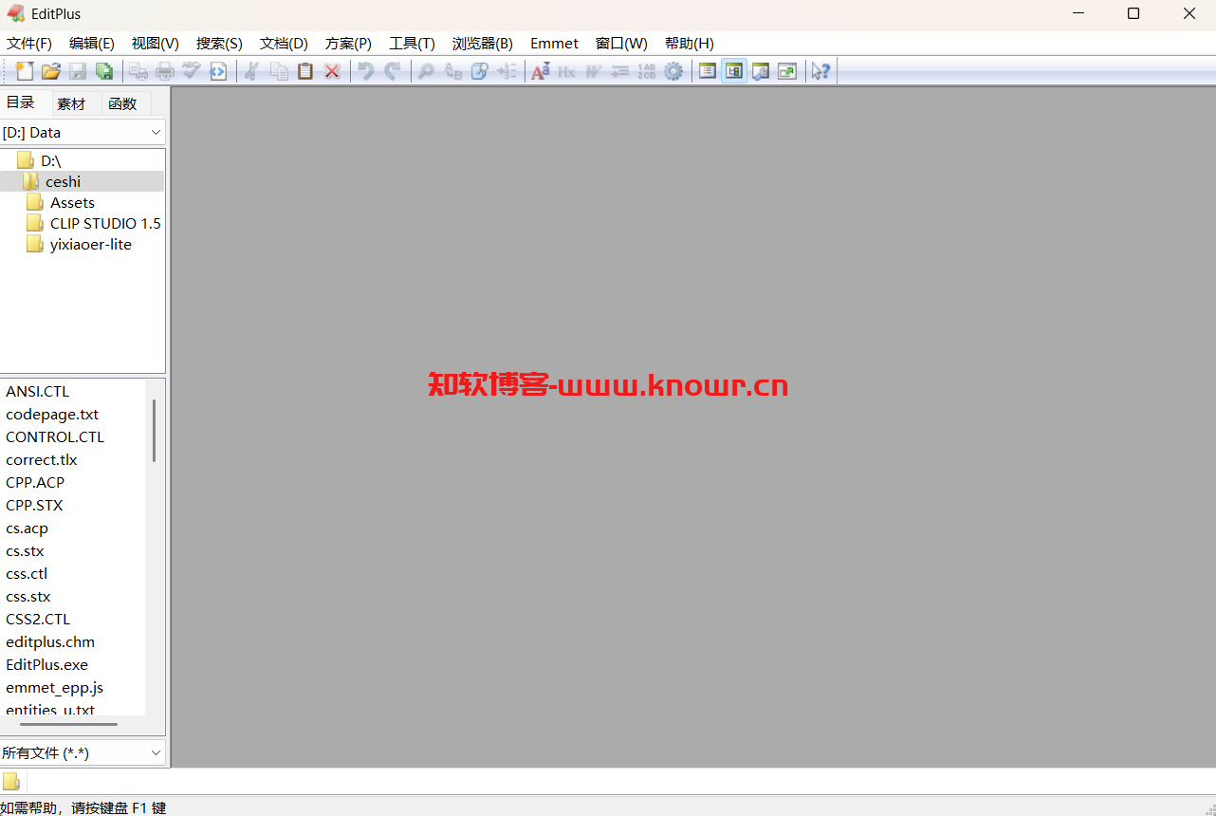Screen dimensions: 1216x816
Task: Toggle the Output window button
Action: click(761, 71)
